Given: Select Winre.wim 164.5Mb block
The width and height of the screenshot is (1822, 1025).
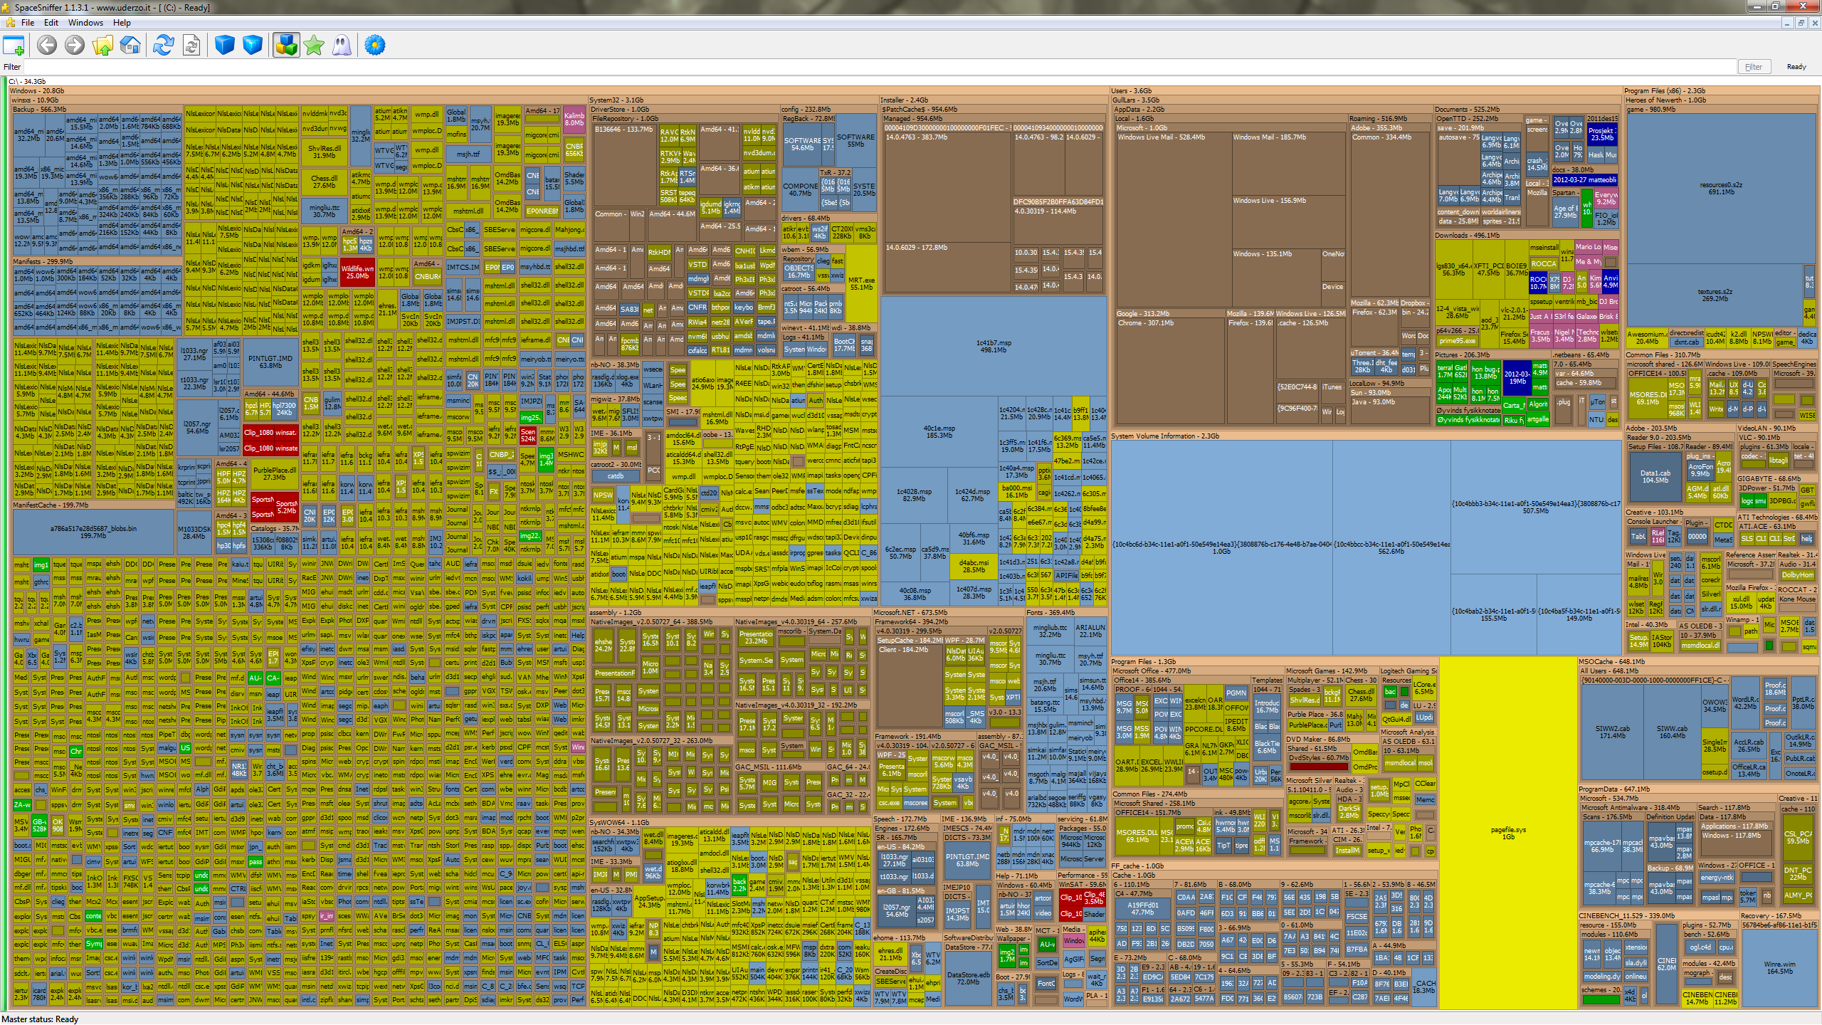Looking at the screenshot, I should 1779,968.
